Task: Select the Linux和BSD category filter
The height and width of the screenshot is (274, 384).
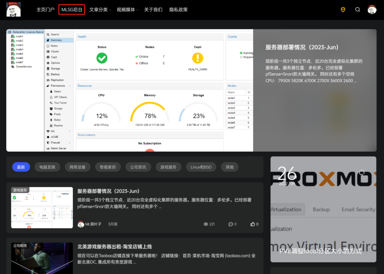Action: tap(201, 167)
